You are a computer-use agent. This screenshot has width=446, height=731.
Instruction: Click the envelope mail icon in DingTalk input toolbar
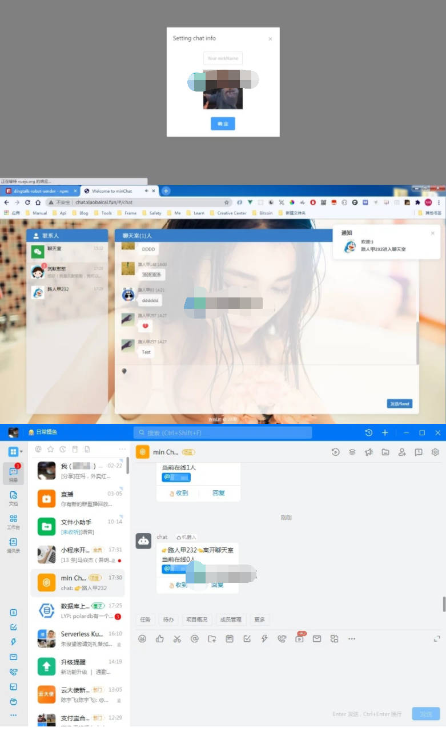(316, 638)
